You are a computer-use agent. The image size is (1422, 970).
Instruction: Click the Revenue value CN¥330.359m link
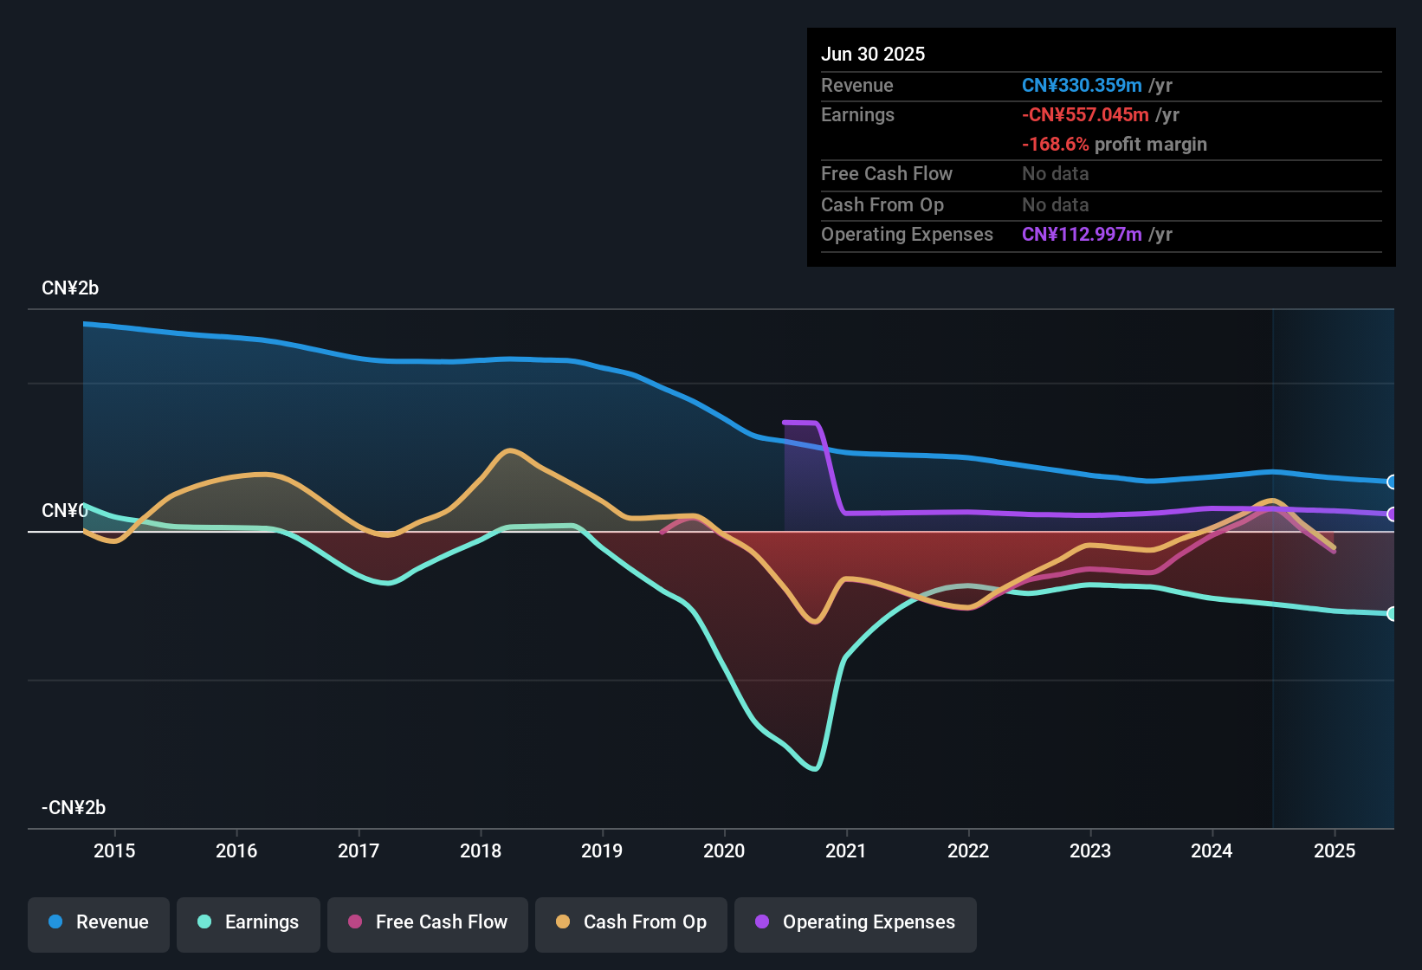1081,85
